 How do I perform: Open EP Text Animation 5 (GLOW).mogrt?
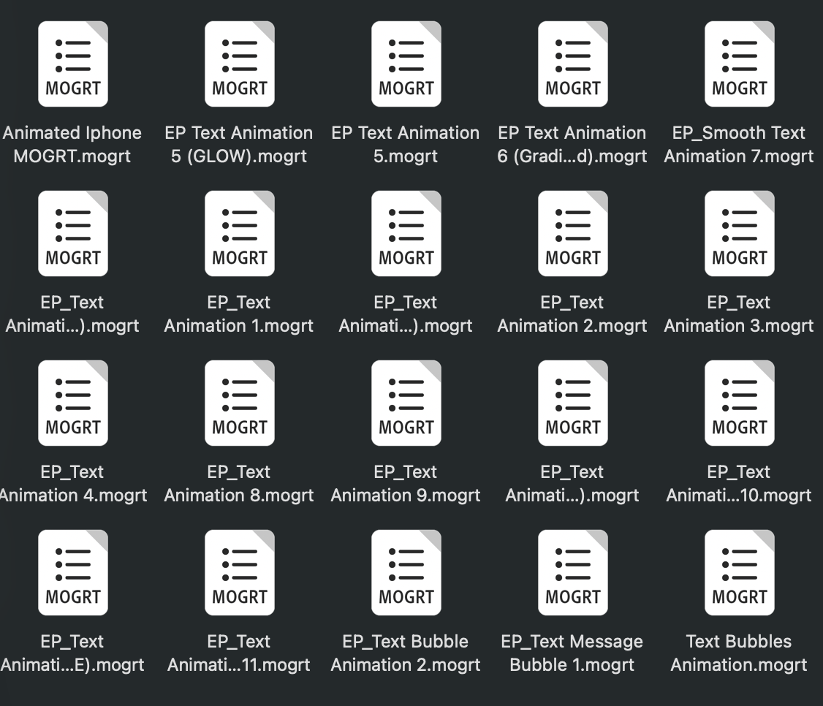[x=240, y=64]
